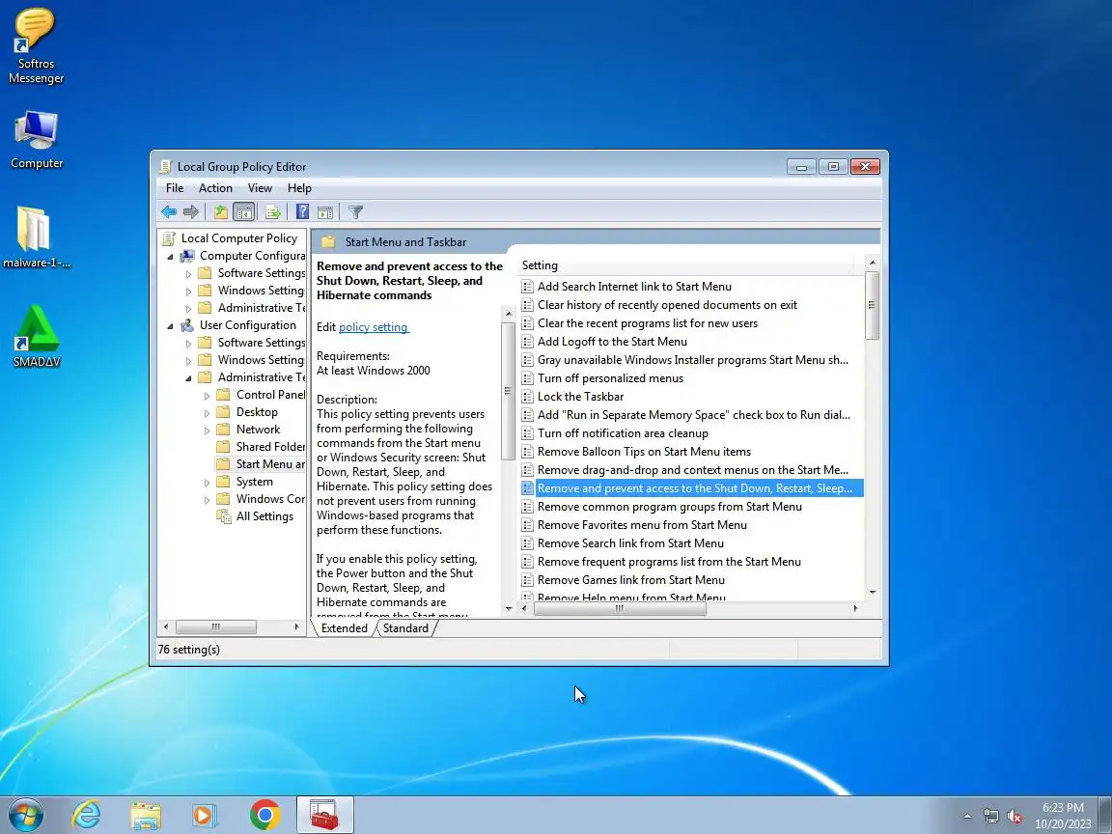Collapse Administrative Templates under User Configuration
The height and width of the screenshot is (834, 1112).
click(188, 378)
